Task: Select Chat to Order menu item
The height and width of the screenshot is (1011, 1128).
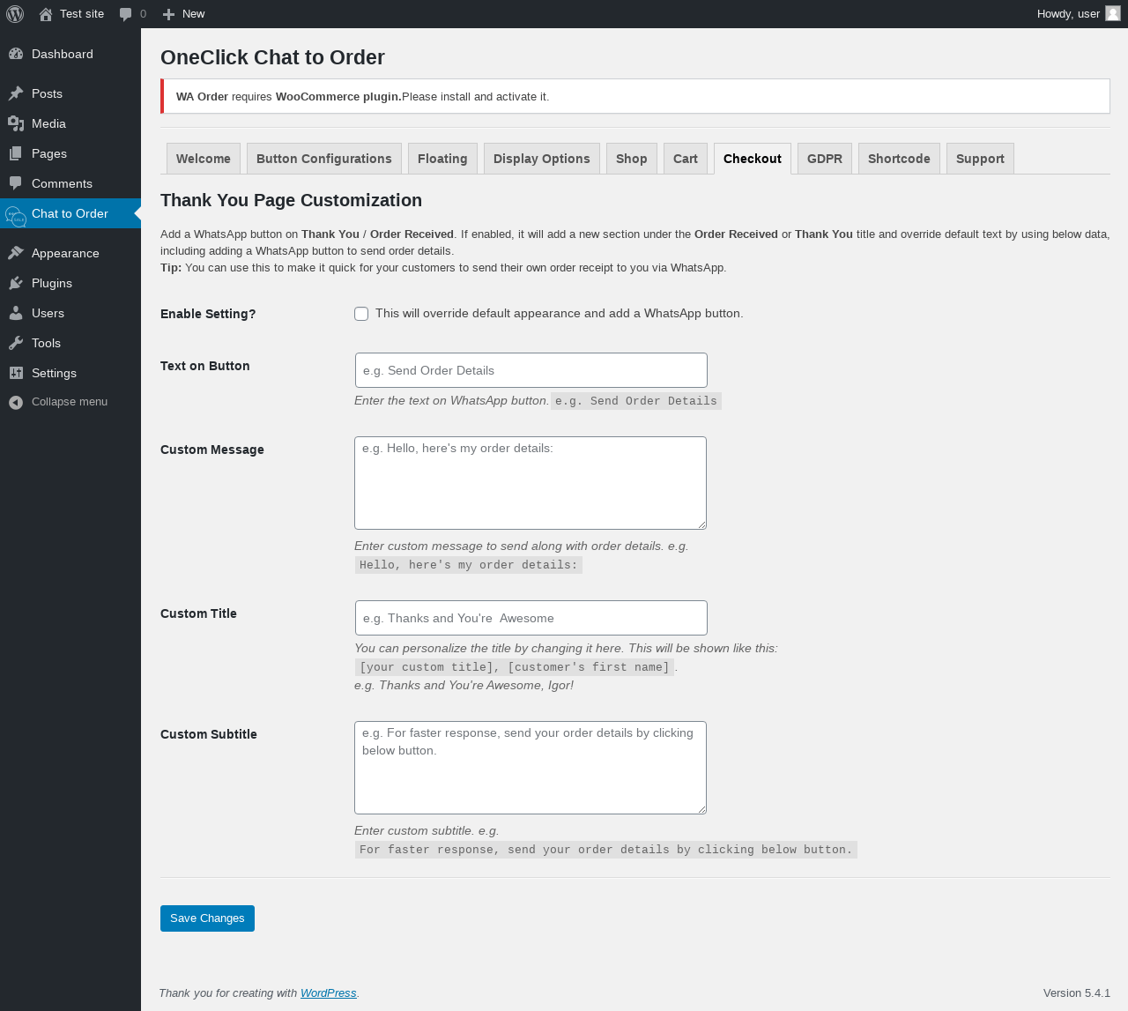Action: 70,213
